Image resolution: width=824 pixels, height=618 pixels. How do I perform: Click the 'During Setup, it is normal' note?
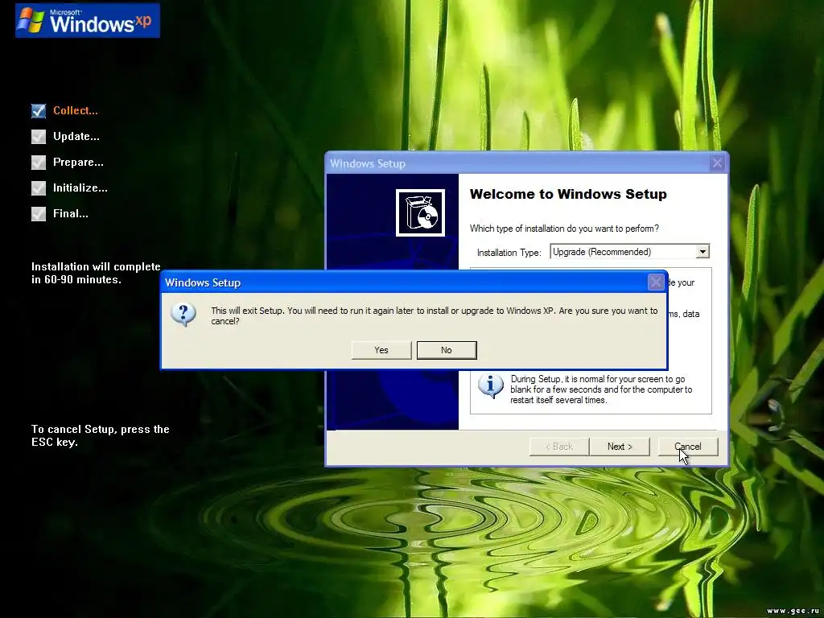point(601,389)
